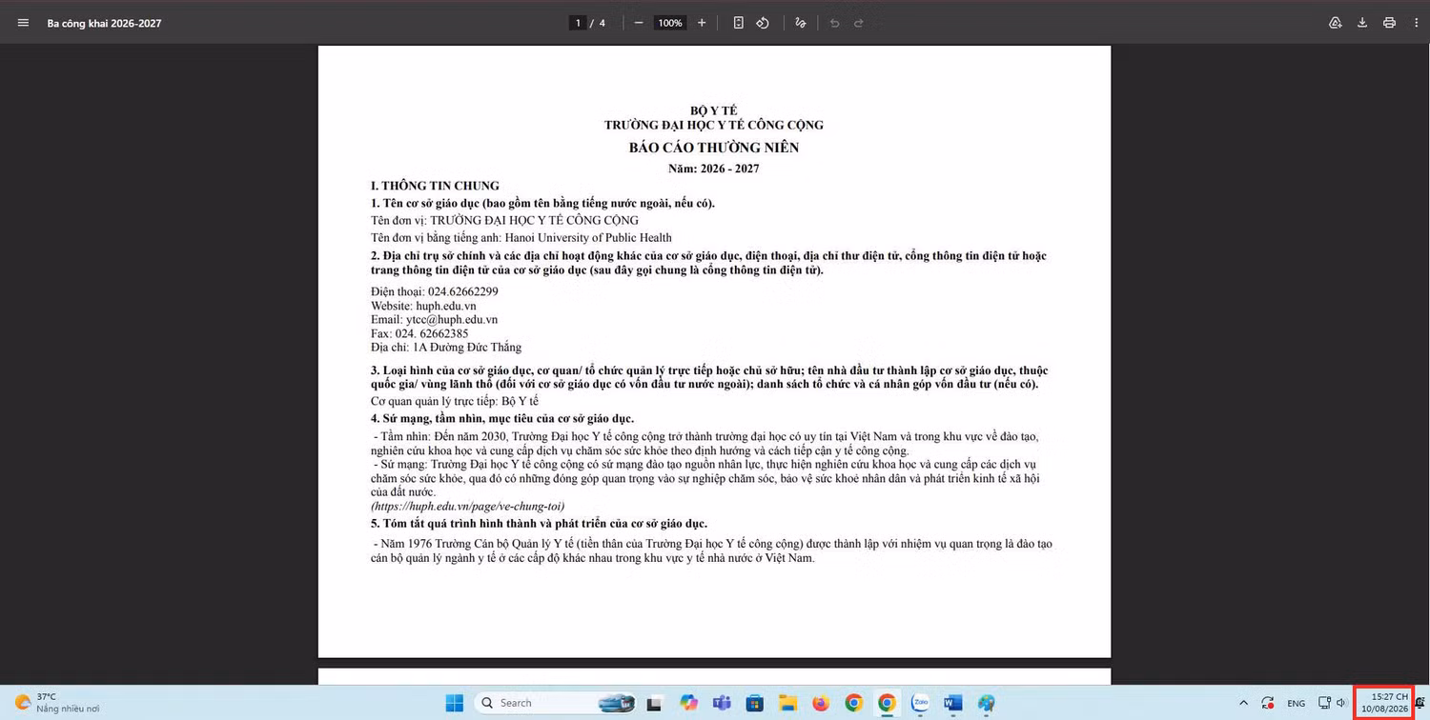The height and width of the screenshot is (720, 1430).
Task: Open Task View from the taskbar
Action: pyautogui.click(x=655, y=703)
